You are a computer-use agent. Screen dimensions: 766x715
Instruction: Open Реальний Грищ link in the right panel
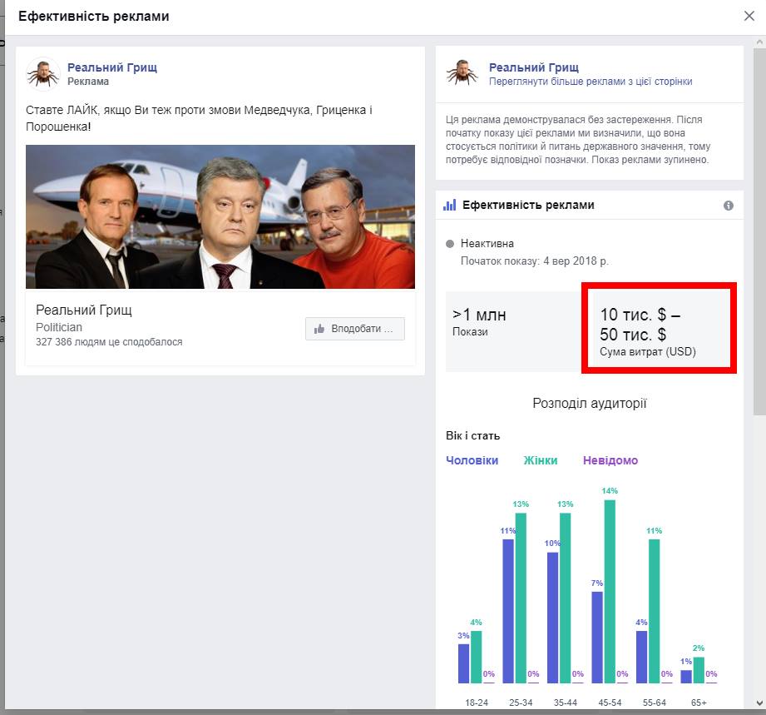click(x=533, y=67)
